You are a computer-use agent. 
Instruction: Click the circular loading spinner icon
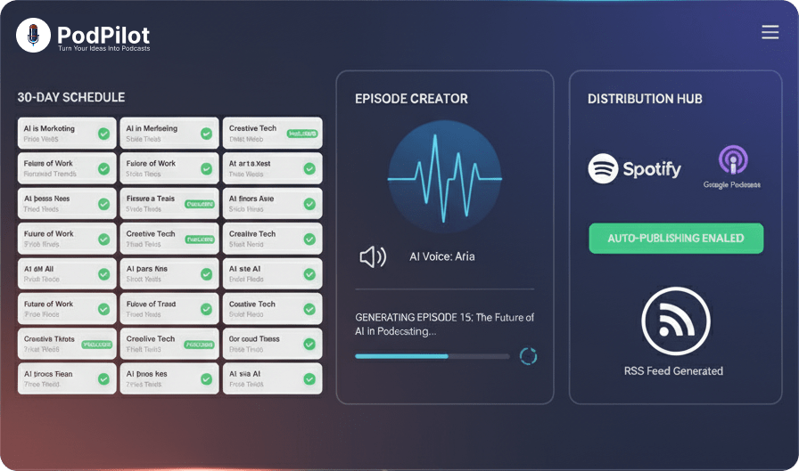(x=528, y=356)
